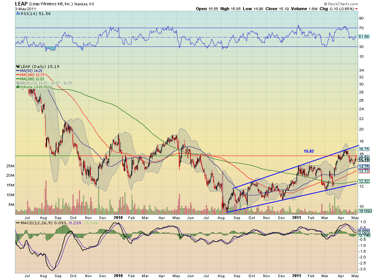Click the 2011 year label under MACD panel
The width and height of the screenshot is (372, 279).
(296, 276)
